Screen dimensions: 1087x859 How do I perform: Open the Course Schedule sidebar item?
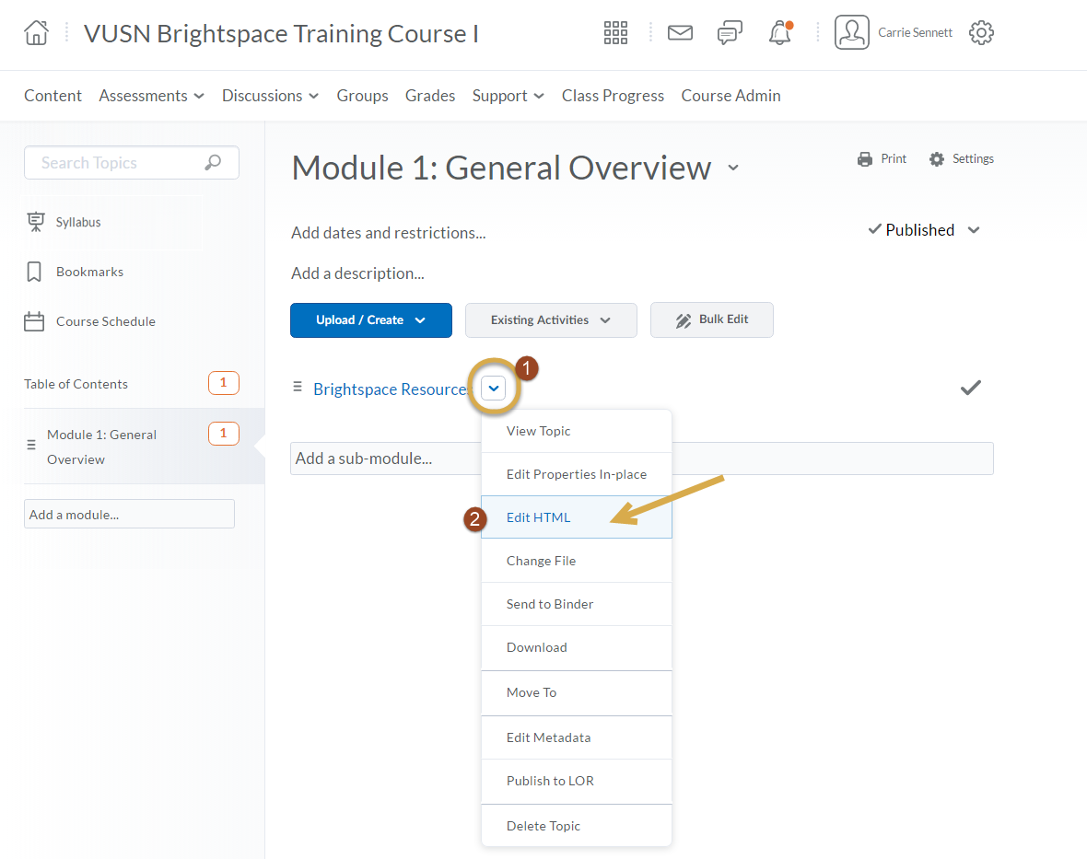[105, 321]
